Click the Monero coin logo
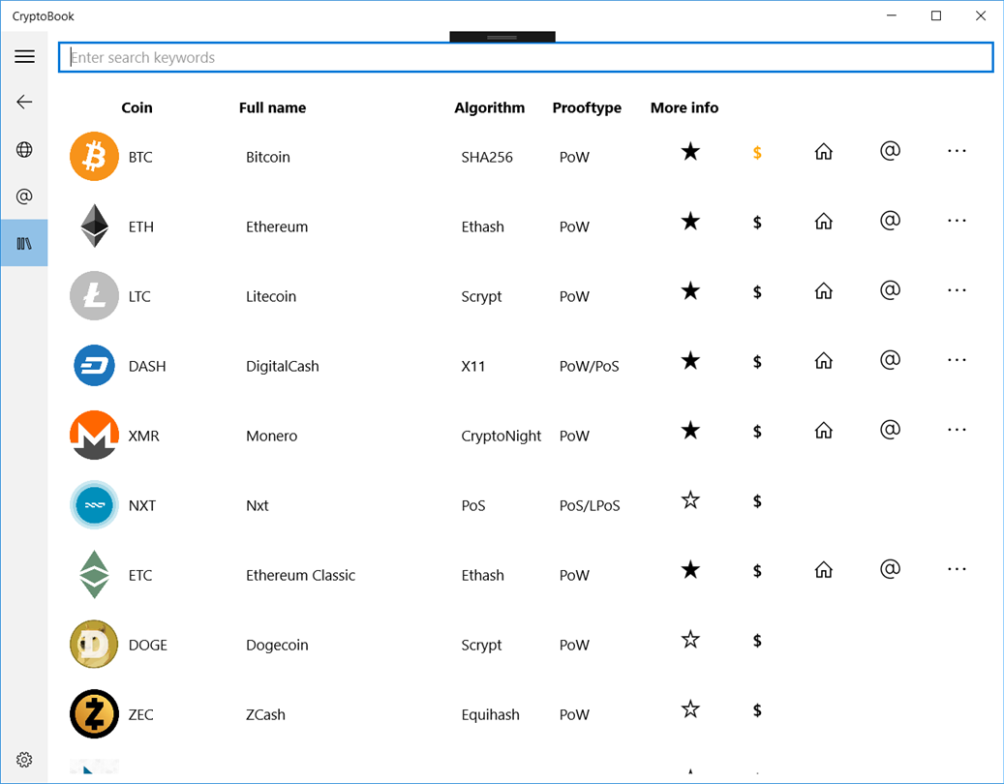 click(94, 436)
